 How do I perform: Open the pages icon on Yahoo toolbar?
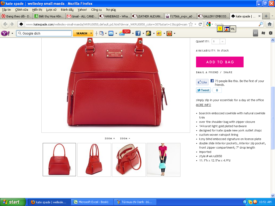click(x=101, y=33)
